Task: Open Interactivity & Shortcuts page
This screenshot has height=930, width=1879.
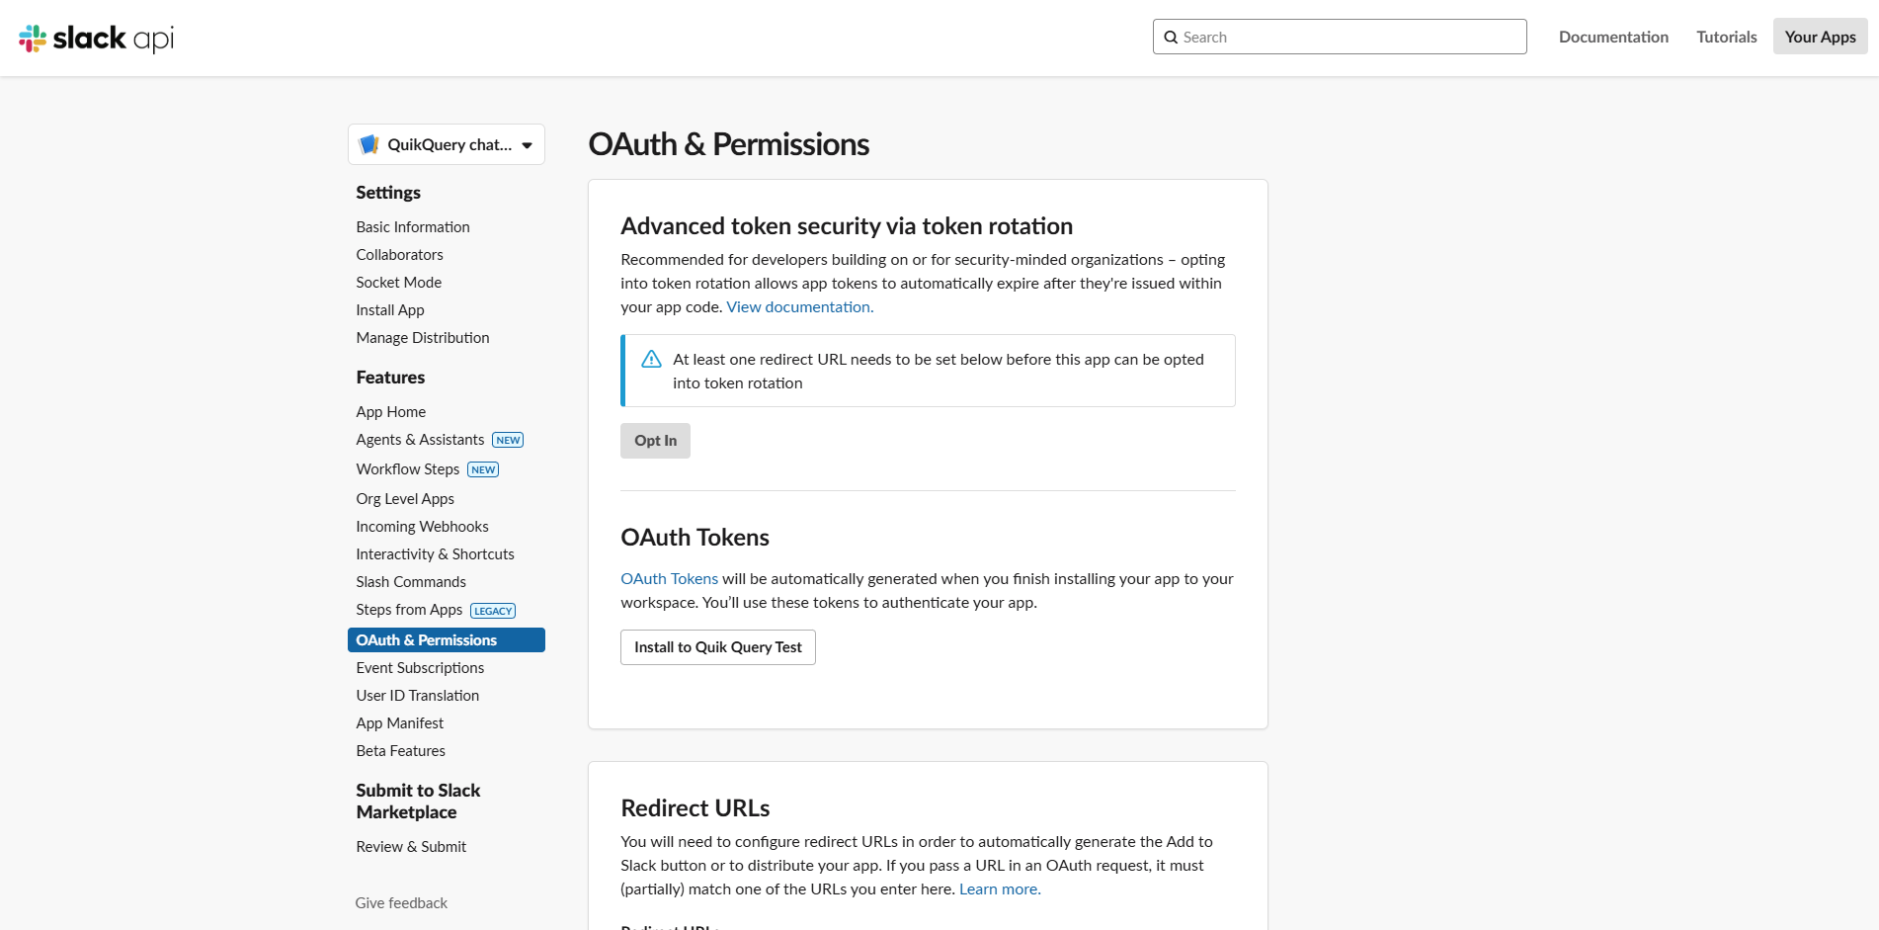Action: click(435, 554)
